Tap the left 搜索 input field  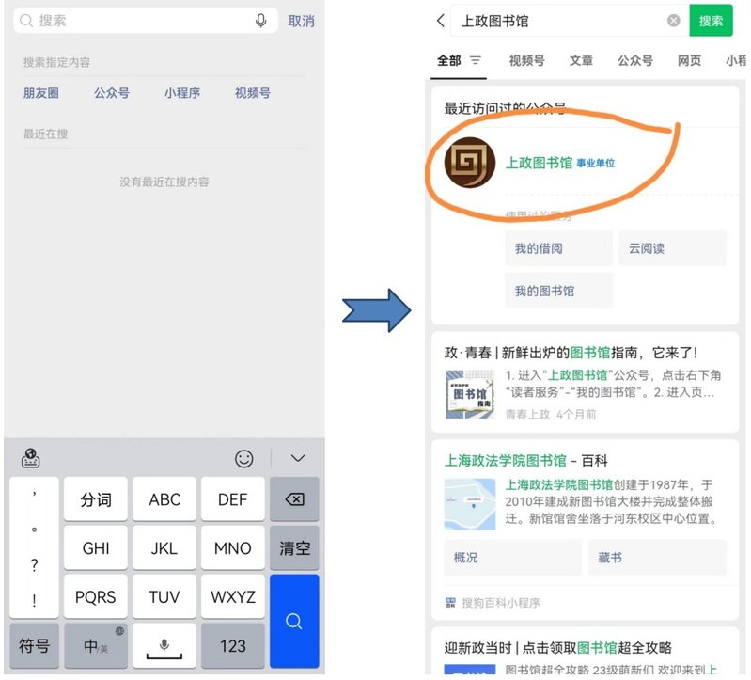click(x=146, y=21)
